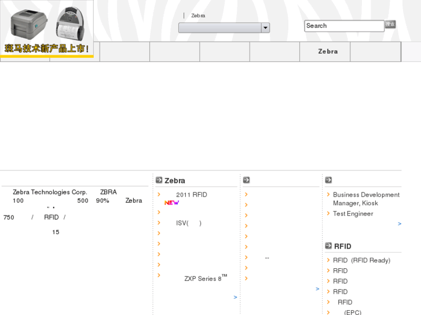Click orange chevron before Test Engineer

pos(328,213)
